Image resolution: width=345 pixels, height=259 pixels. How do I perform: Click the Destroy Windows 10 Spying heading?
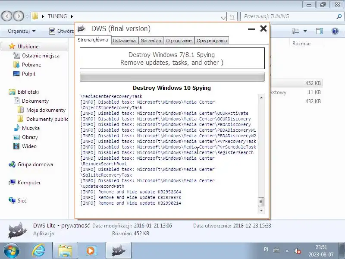tap(172, 88)
